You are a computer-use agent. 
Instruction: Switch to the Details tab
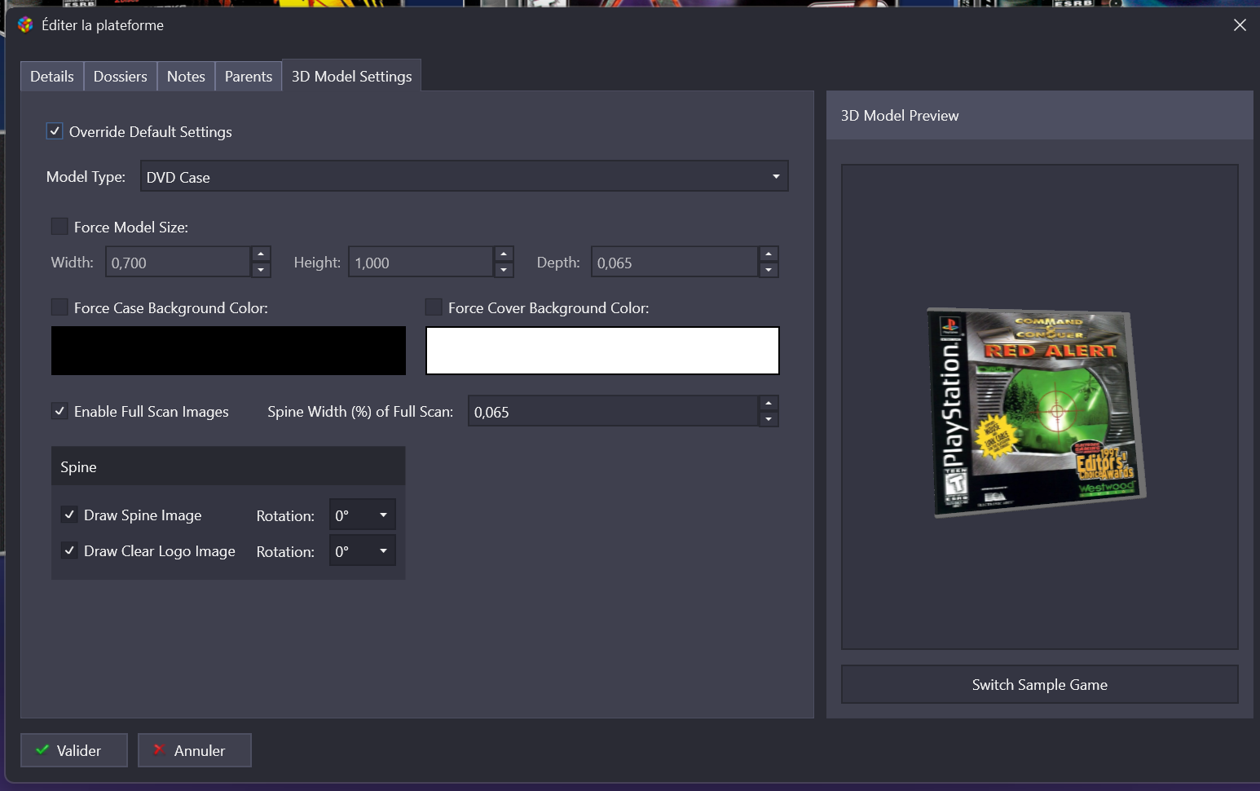(52, 77)
